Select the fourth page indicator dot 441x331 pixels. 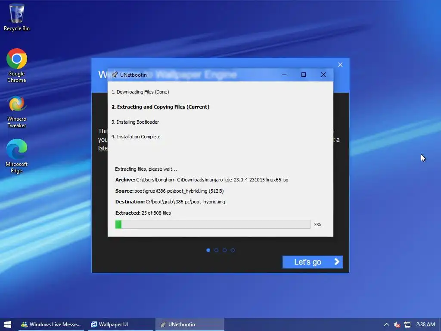point(233,250)
